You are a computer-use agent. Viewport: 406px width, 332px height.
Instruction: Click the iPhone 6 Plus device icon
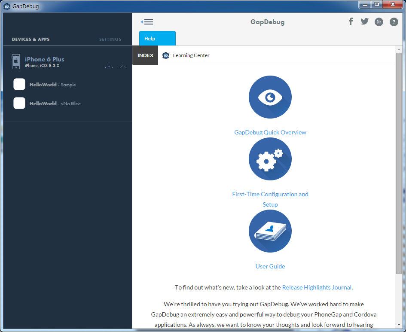tap(16, 62)
